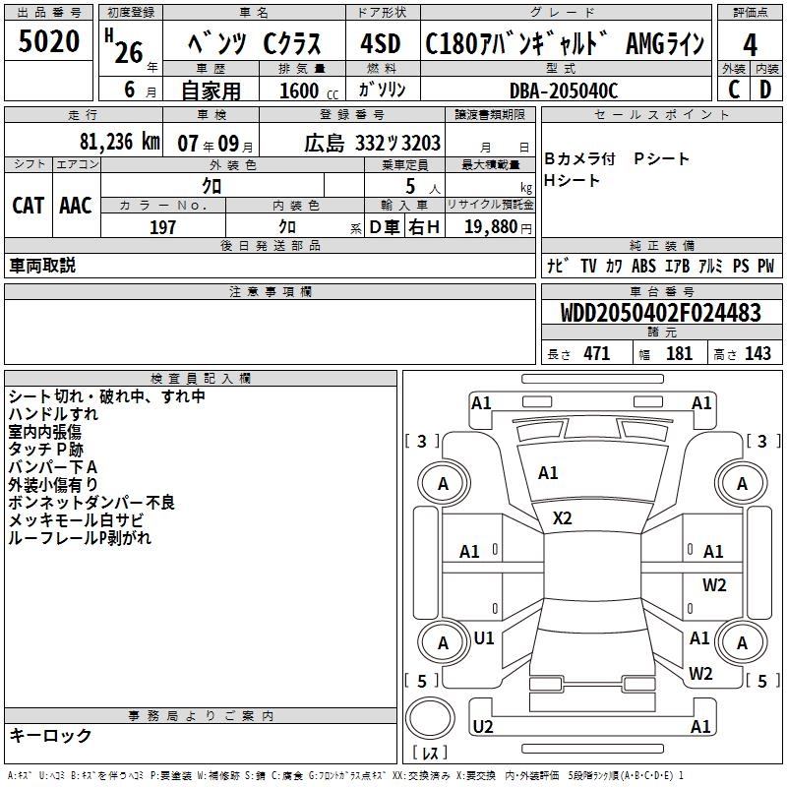Select fuel type ガソリン

382,90
